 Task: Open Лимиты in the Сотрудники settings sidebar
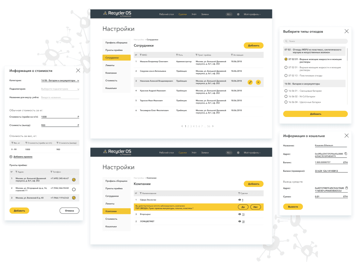click(x=110, y=65)
